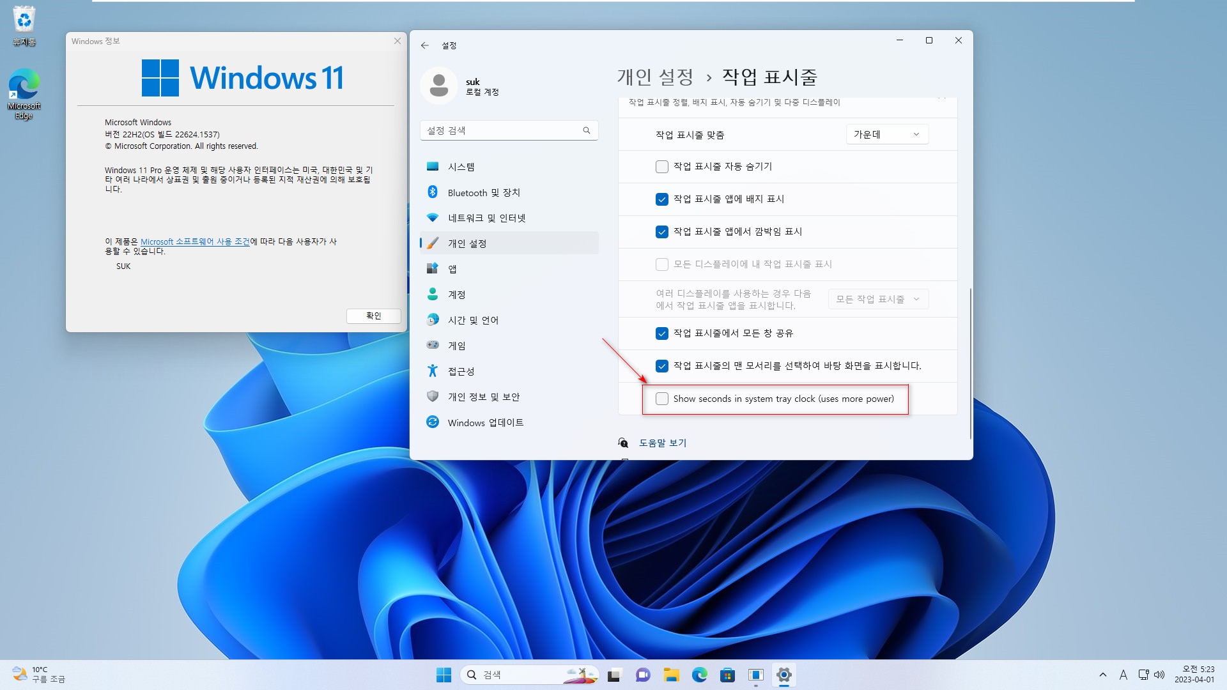The width and height of the screenshot is (1227, 690).
Task: Open the Microsoft 소프트웨어 사용 조건 link
Action: 195,241
